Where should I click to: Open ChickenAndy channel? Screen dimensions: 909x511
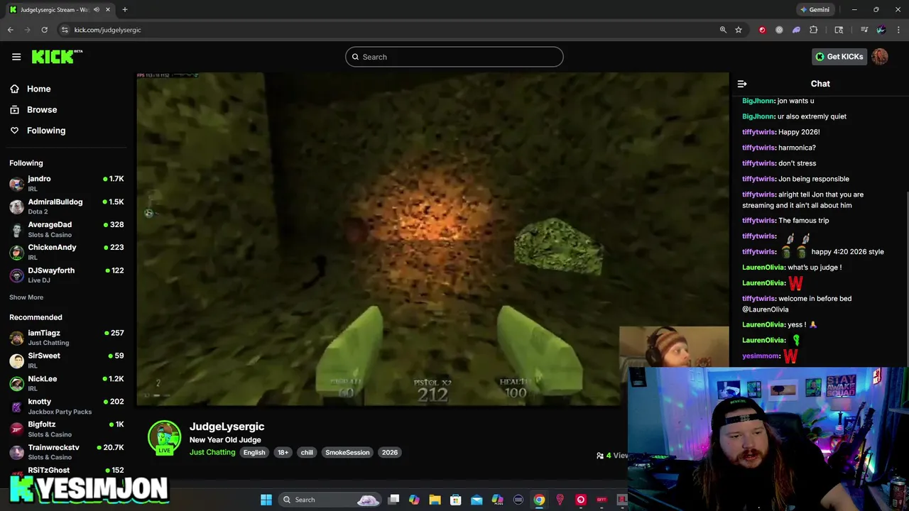[67, 252]
